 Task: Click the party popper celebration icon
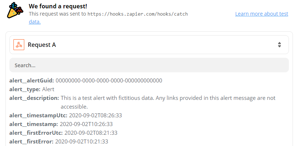tap(15, 11)
